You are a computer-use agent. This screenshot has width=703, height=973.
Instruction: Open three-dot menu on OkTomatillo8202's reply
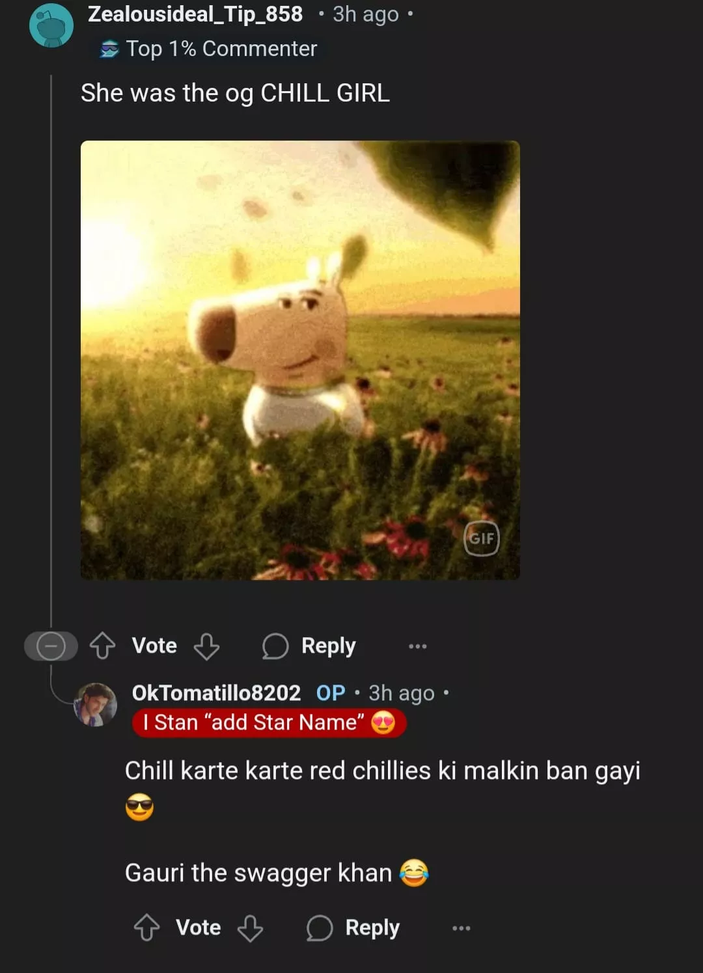tap(461, 928)
